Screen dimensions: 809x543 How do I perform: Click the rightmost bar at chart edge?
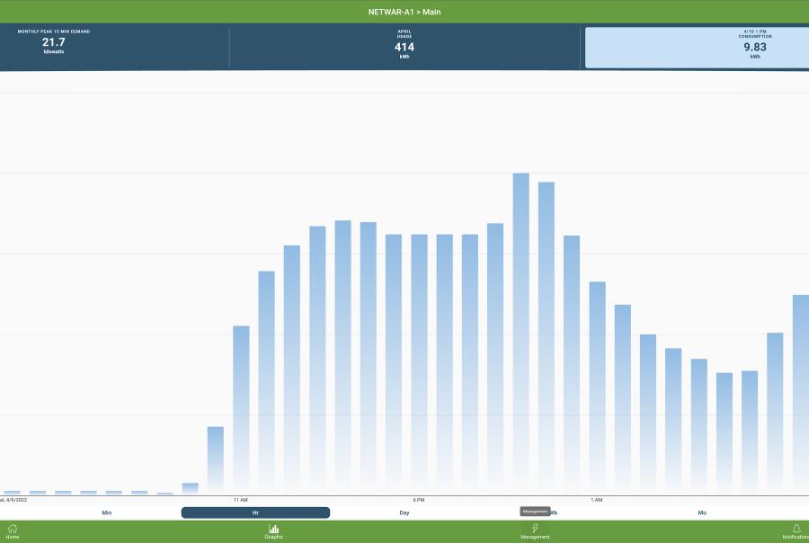801,394
